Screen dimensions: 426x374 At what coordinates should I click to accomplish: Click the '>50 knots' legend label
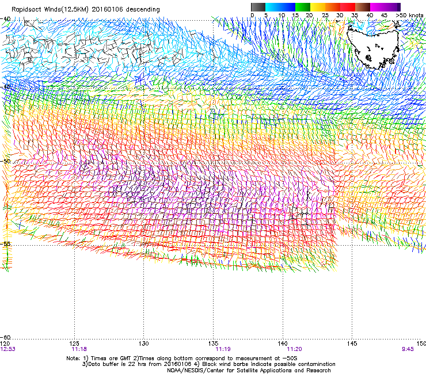coord(410,16)
